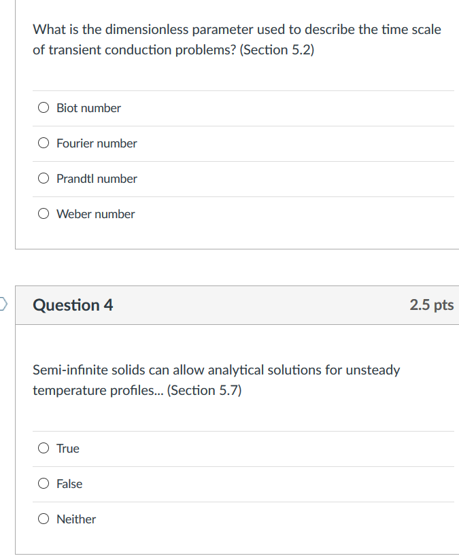Click the "False" answer text label

[69, 484]
